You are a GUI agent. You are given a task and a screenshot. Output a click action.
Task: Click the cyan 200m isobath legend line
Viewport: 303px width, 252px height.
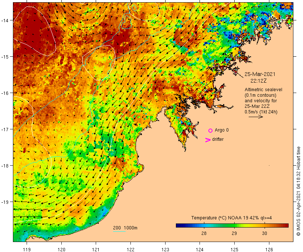(x=119, y=231)
